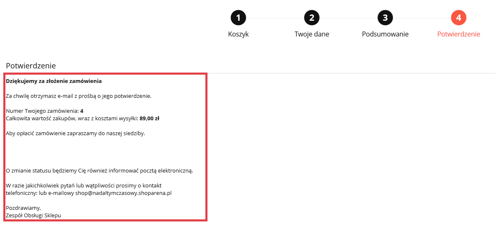Click the 'Zespół Obsługi Sklepu' signature

[x=34, y=215]
